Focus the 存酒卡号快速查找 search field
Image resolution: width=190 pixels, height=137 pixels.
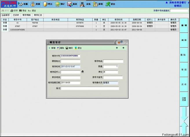click(179, 10)
